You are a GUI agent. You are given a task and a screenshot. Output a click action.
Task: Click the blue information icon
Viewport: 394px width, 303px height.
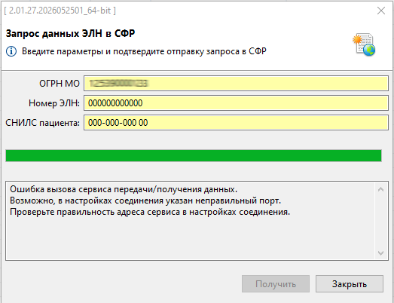click(x=11, y=51)
